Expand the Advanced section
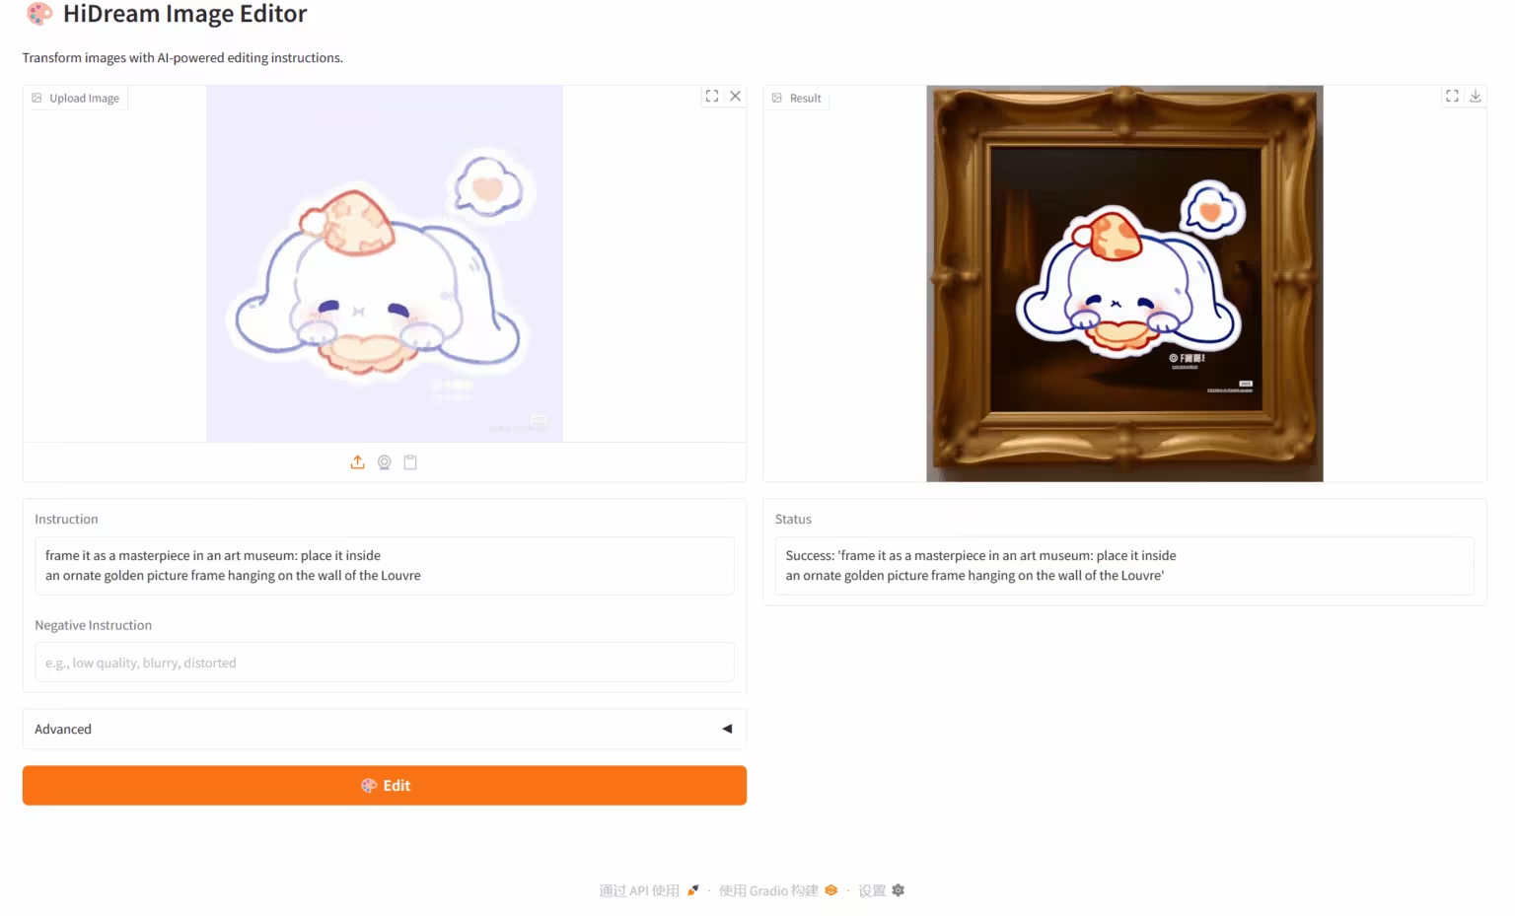Image resolution: width=1515 pixels, height=916 pixels. 385,729
